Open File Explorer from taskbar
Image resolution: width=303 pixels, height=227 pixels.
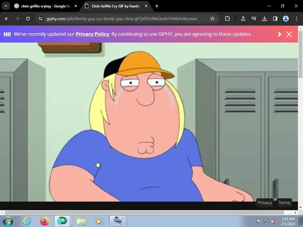(x=81, y=221)
